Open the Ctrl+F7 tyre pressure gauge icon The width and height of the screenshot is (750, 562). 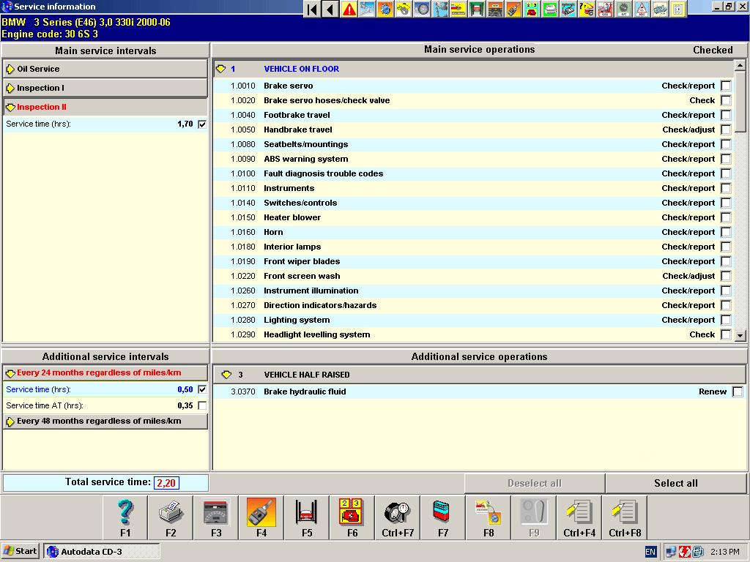click(x=398, y=517)
